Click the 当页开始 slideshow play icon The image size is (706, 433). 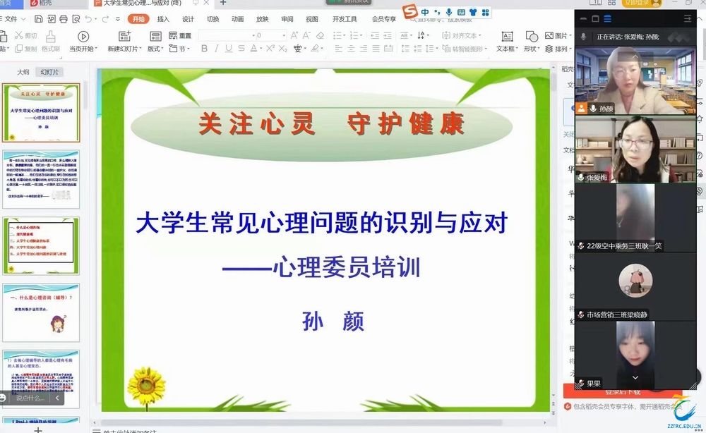pyautogui.click(x=83, y=37)
